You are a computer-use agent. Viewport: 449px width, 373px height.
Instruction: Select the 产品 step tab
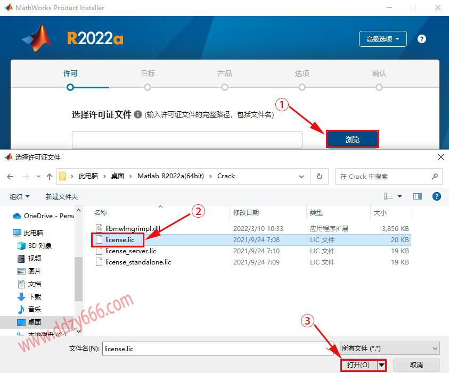(x=225, y=73)
